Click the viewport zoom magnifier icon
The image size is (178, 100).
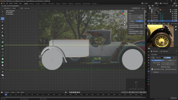click(x=125, y=19)
